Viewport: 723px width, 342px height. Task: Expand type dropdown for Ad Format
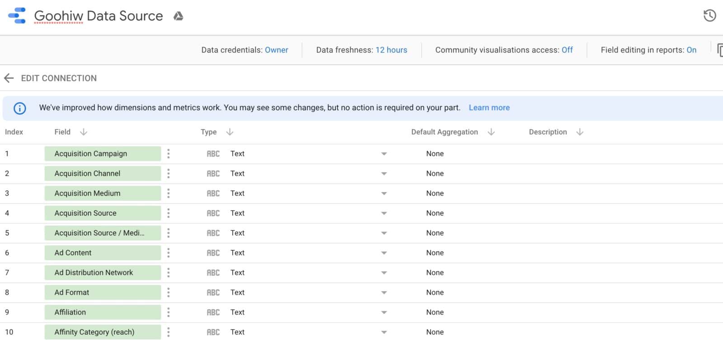[x=384, y=293]
